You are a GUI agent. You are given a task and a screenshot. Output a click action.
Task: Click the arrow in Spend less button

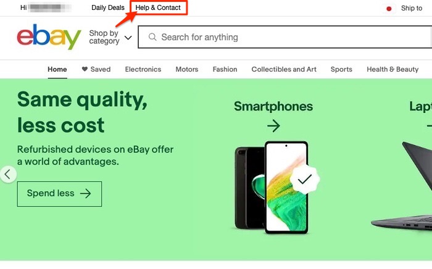(x=86, y=194)
